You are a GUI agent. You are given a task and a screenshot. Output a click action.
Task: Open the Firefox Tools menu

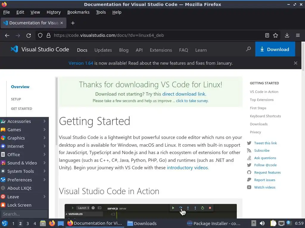tap(101, 12)
